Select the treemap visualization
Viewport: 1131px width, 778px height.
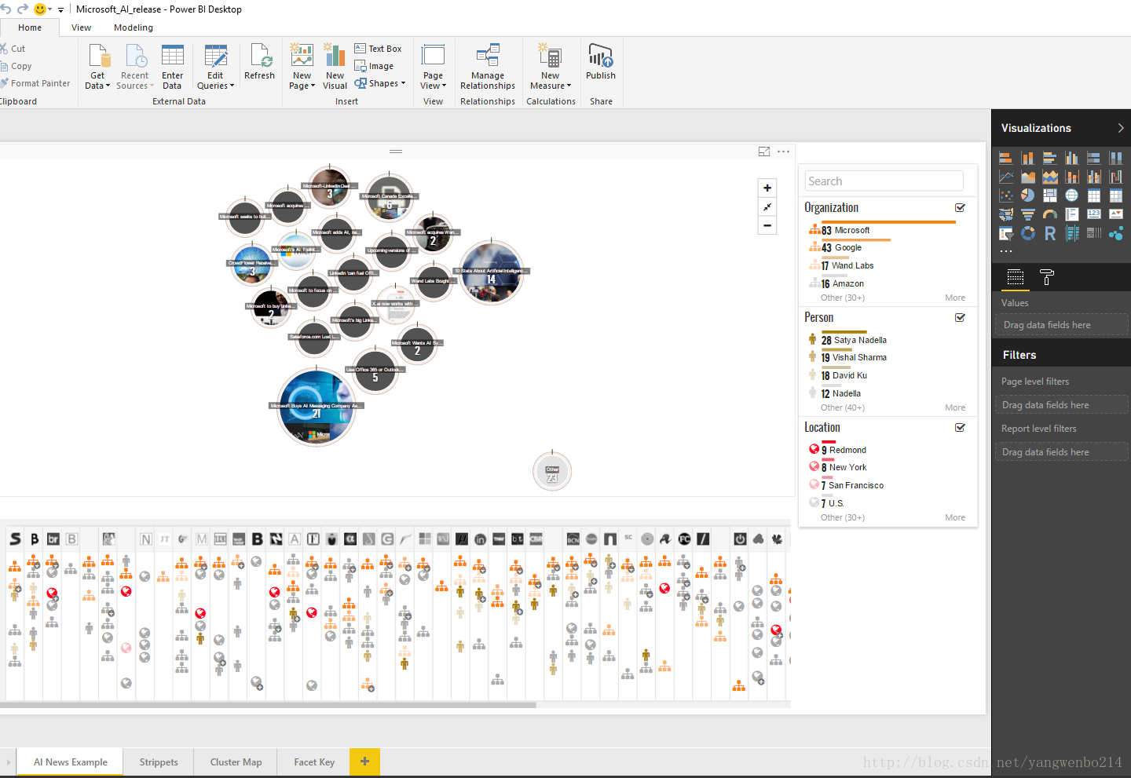tap(1049, 195)
